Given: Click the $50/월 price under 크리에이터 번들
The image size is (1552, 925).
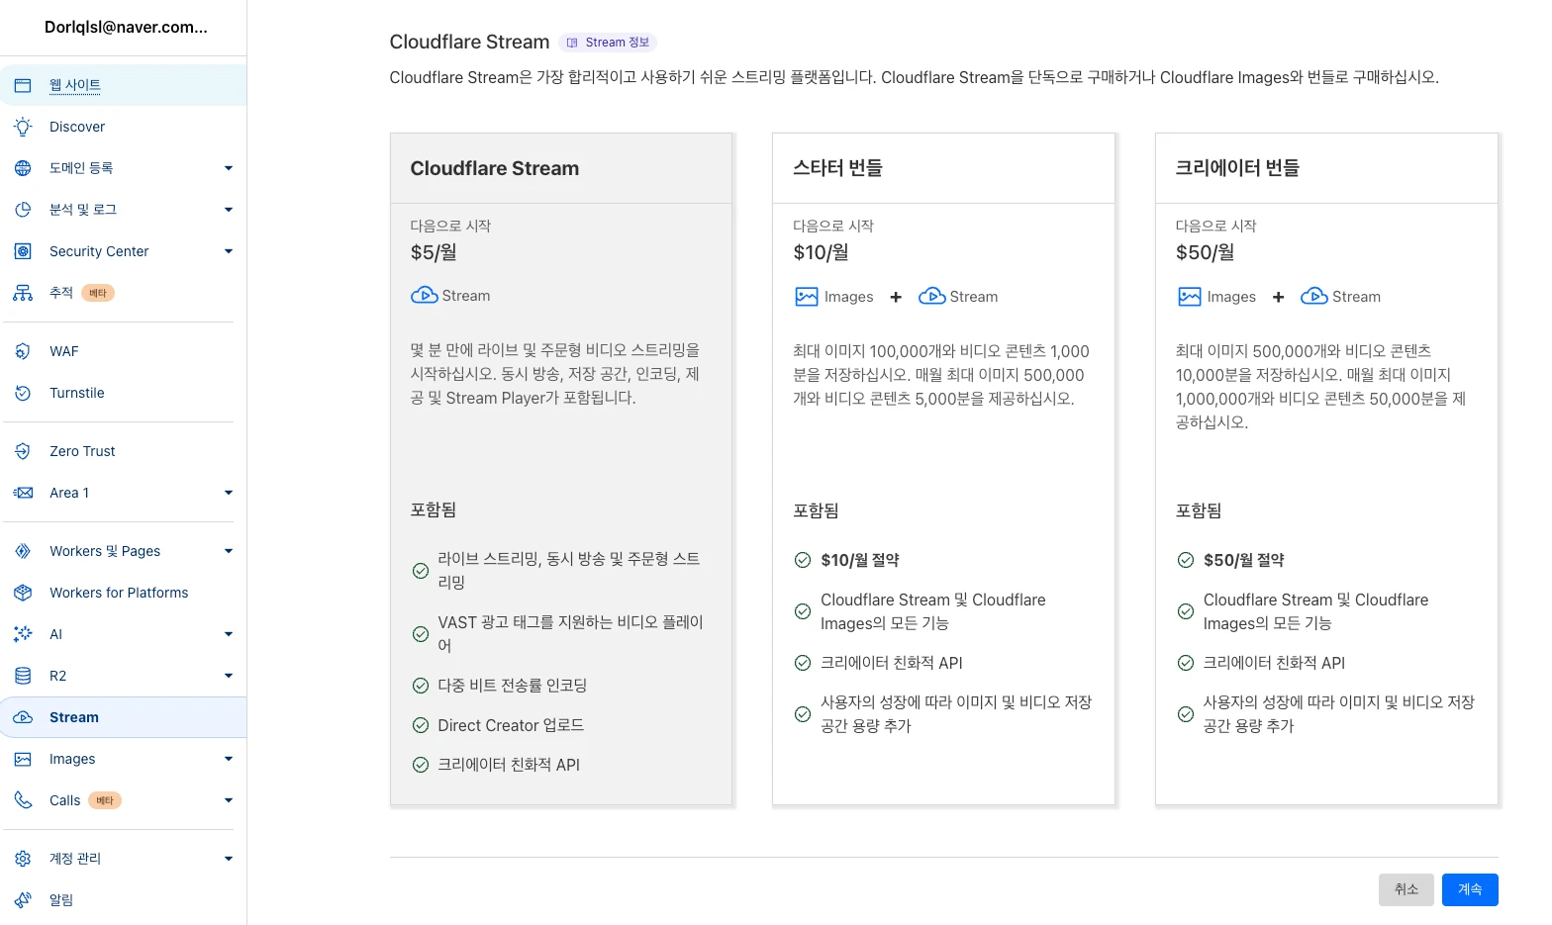Looking at the screenshot, I should coord(1206,252).
